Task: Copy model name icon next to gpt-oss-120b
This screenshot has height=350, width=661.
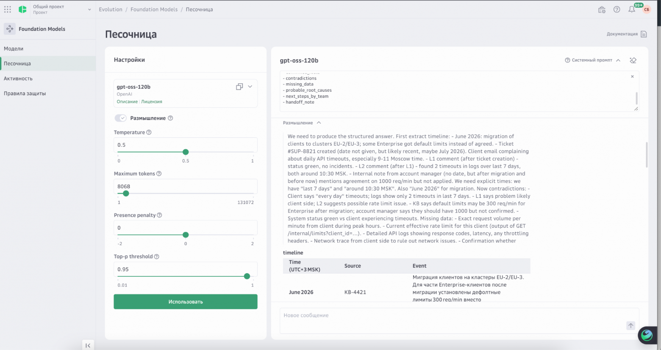Action: (239, 87)
